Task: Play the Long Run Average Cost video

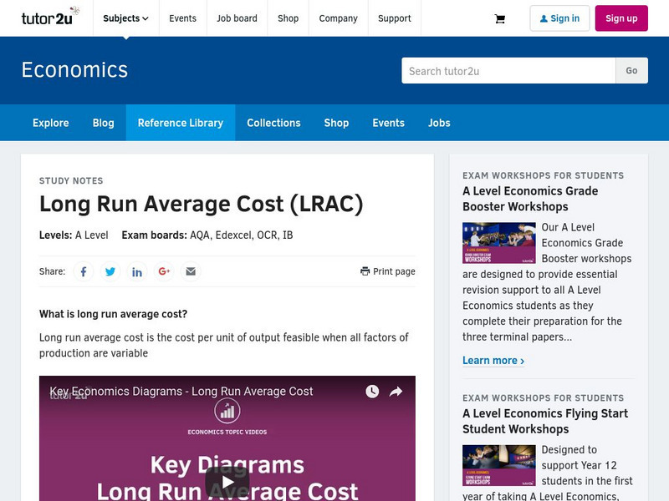Action: point(227,482)
